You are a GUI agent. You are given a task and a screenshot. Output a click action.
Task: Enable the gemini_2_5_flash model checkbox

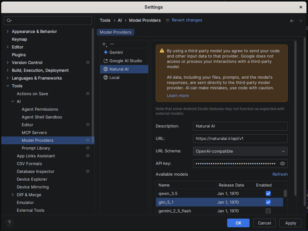(268, 211)
